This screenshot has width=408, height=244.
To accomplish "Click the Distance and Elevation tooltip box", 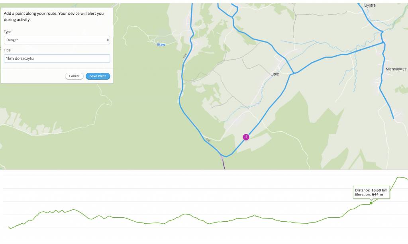I will click(x=371, y=193).
